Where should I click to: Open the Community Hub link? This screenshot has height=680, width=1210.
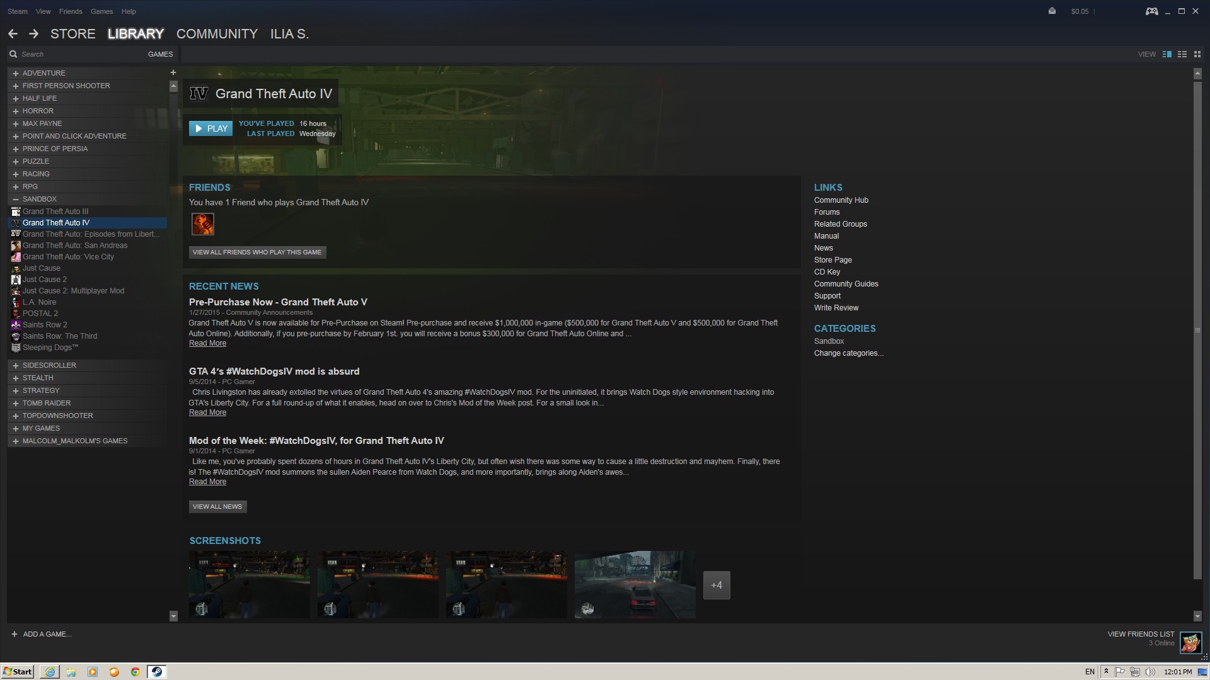click(841, 200)
